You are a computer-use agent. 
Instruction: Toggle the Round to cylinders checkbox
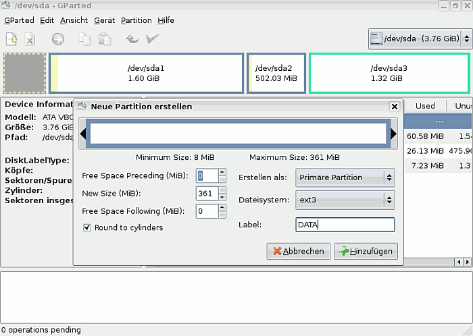[87, 227]
